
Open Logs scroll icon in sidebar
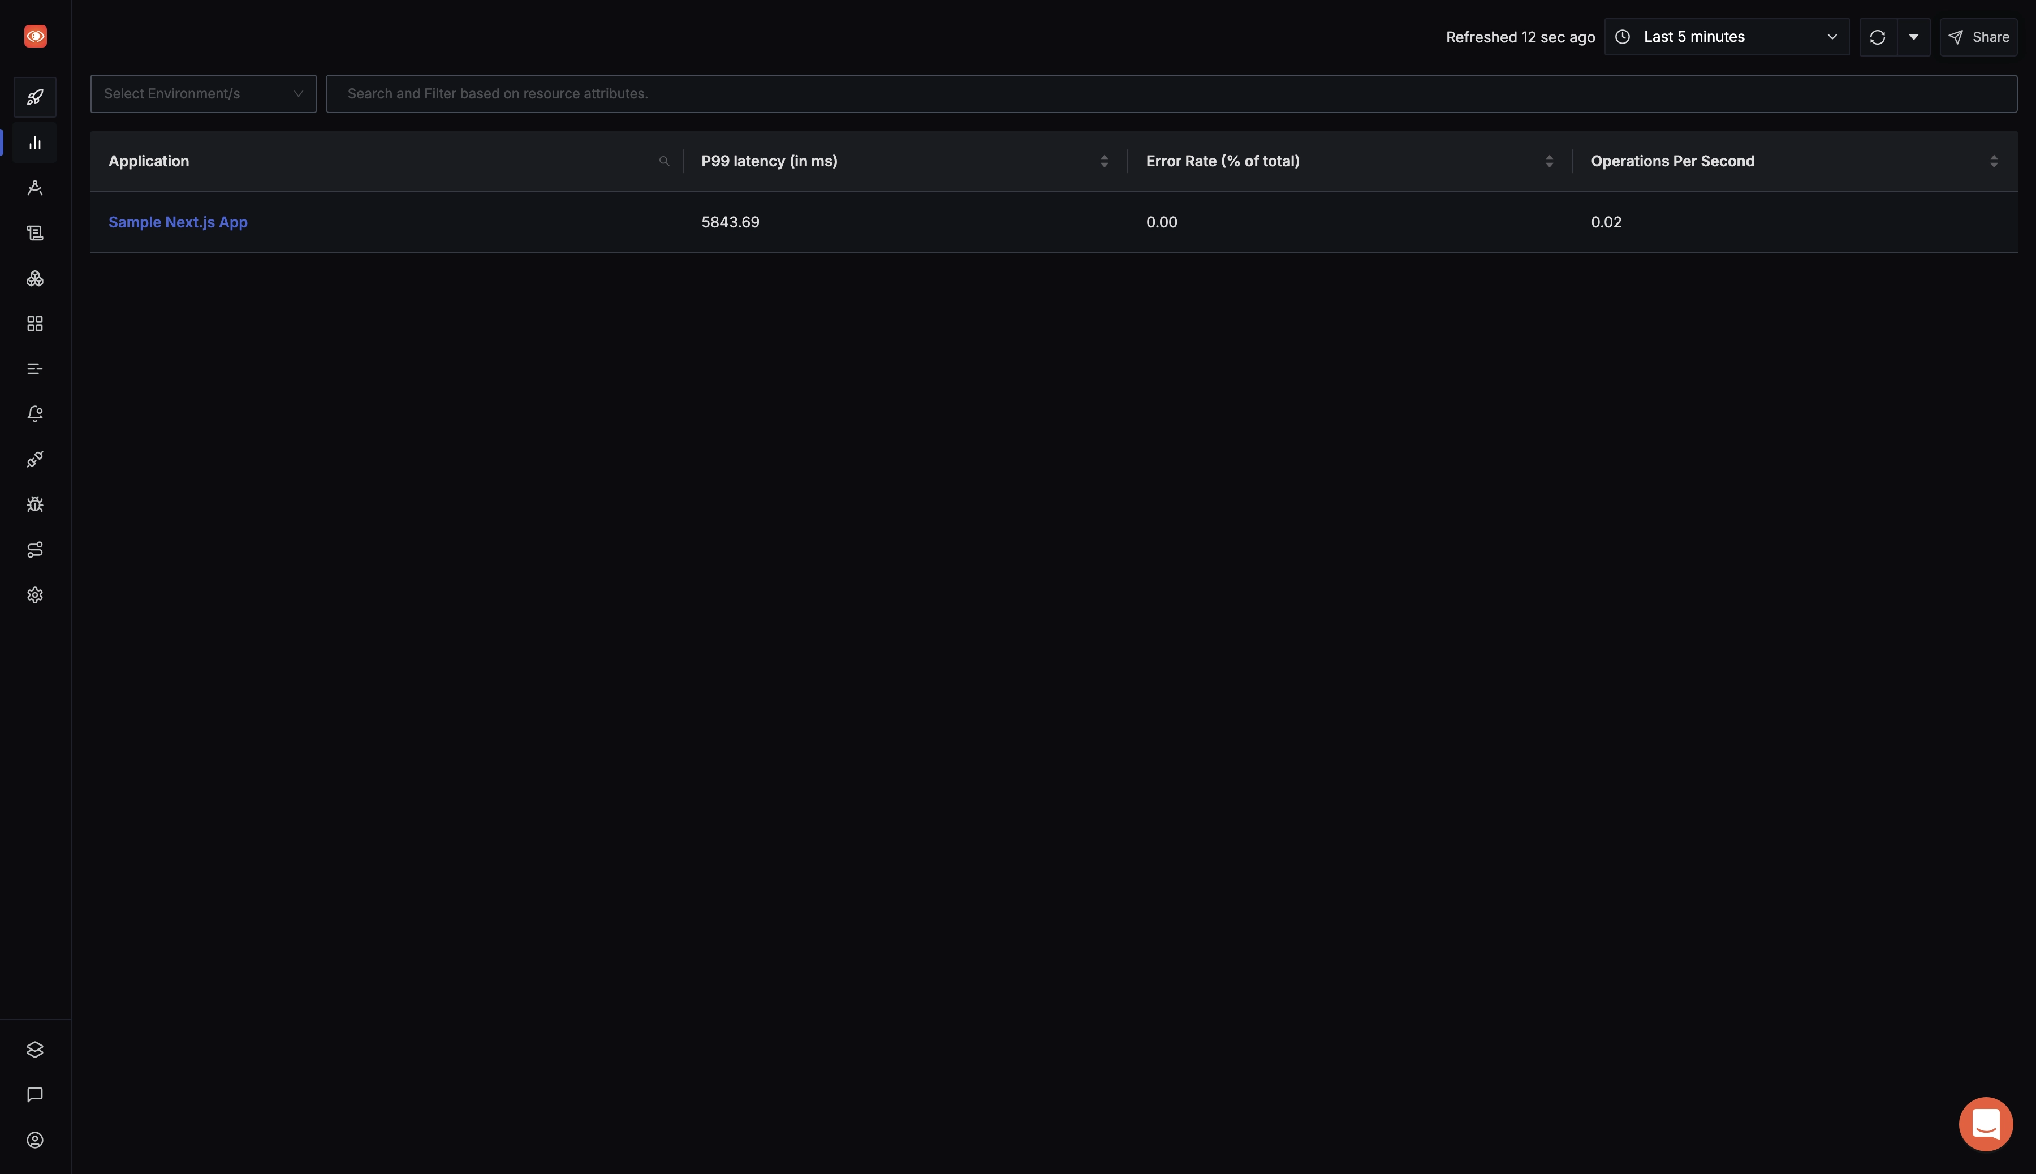coord(34,233)
